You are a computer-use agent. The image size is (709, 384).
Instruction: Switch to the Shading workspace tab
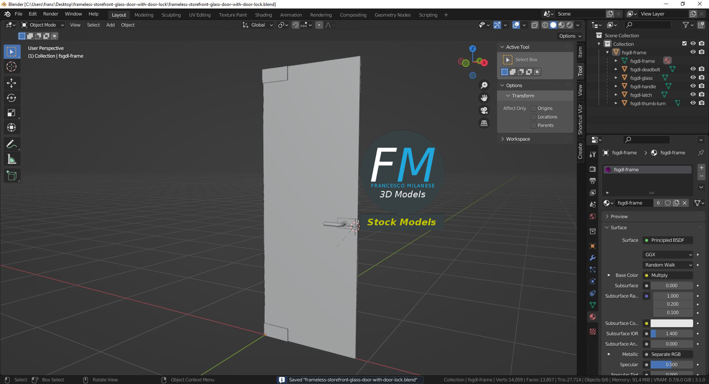263,15
